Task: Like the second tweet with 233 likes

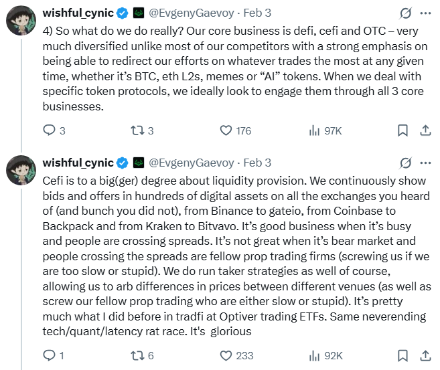Action: [226, 356]
